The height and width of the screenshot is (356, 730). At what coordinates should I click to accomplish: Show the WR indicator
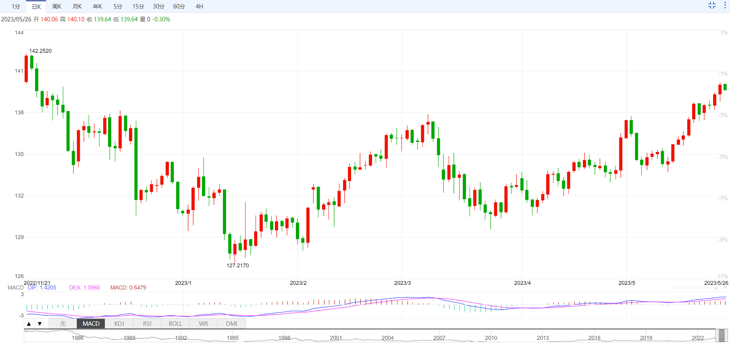coord(204,324)
